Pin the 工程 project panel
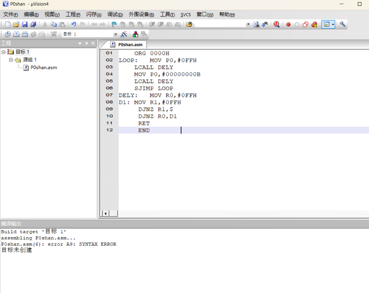This screenshot has width=369, height=293. 87,44
